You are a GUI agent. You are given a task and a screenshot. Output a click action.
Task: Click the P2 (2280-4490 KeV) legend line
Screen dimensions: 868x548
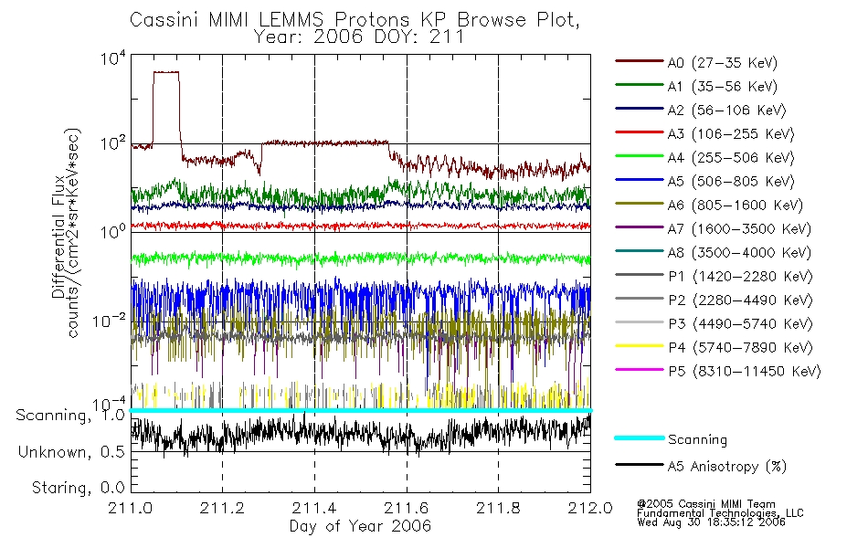(639, 299)
